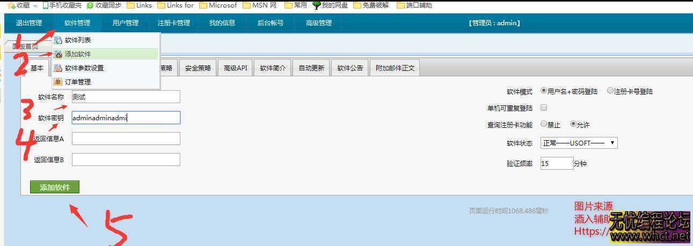Click the 返回信息A input field
693x246 pixels.
tap(126, 139)
